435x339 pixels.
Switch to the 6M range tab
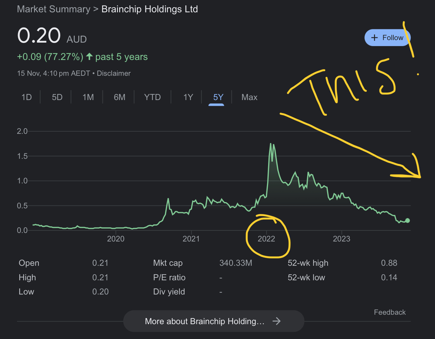coord(120,97)
